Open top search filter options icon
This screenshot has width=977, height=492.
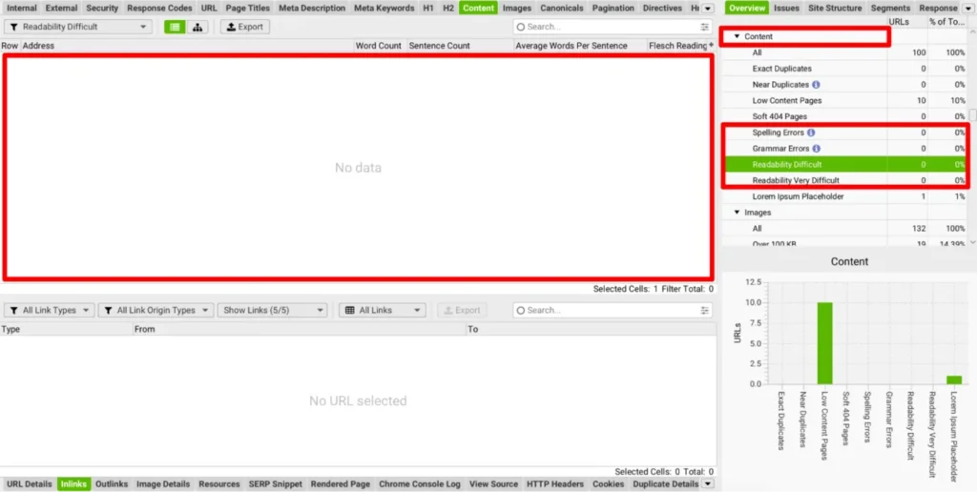(x=705, y=27)
